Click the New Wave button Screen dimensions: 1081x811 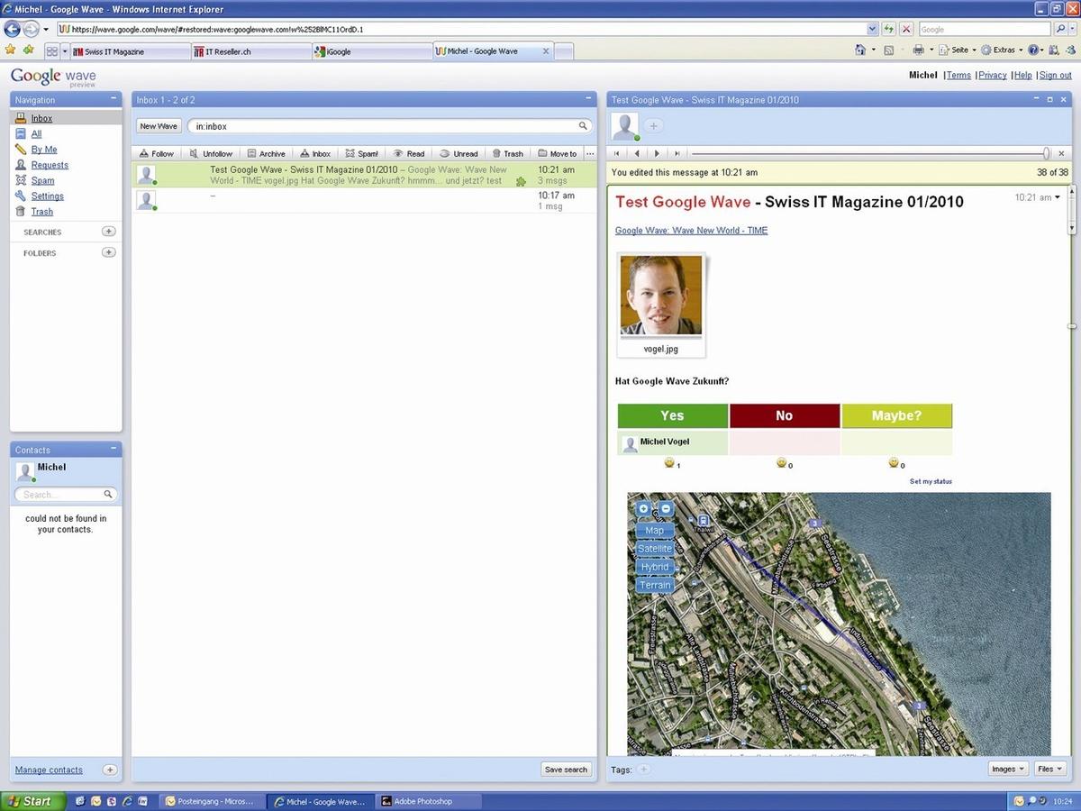pyautogui.click(x=159, y=126)
